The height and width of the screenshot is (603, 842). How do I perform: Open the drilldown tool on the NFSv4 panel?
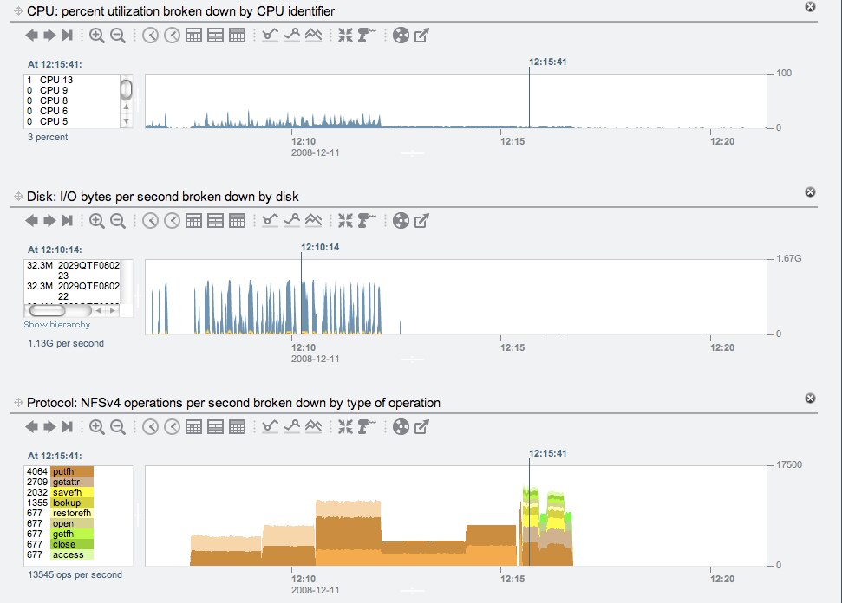[x=366, y=426]
